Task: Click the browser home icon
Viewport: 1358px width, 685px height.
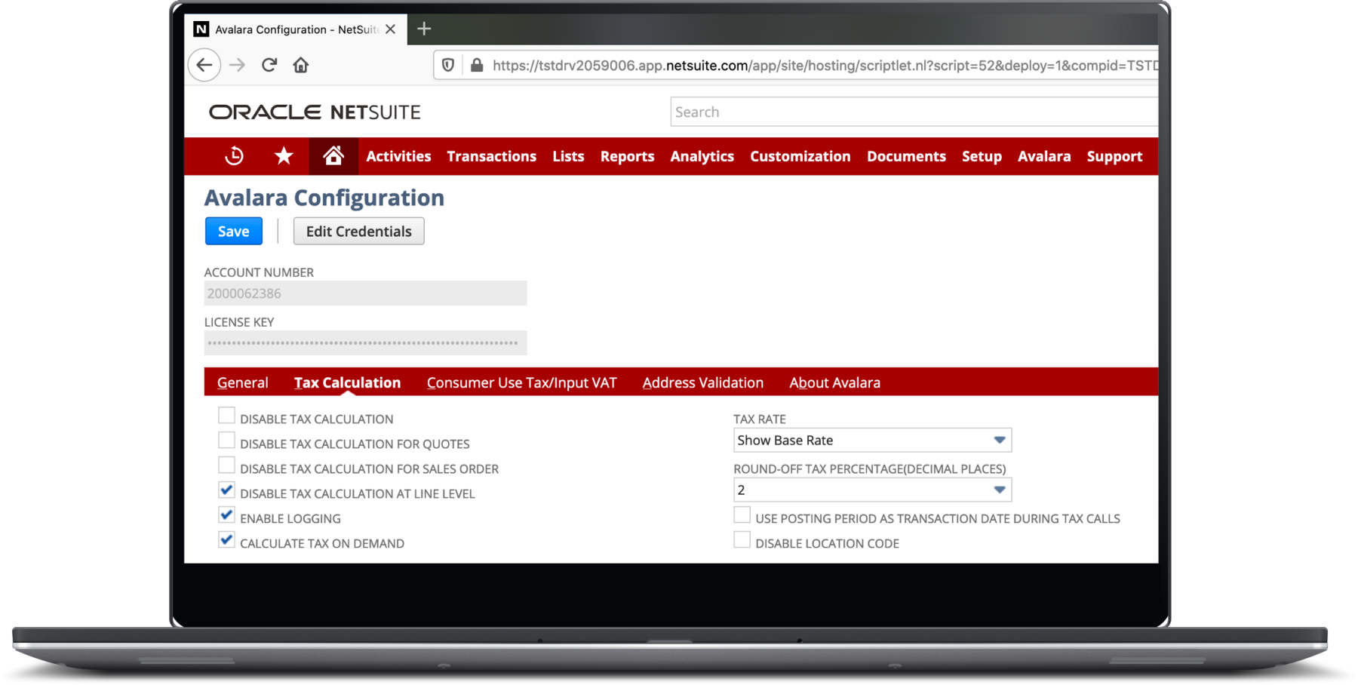Action: tap(301, 65)
